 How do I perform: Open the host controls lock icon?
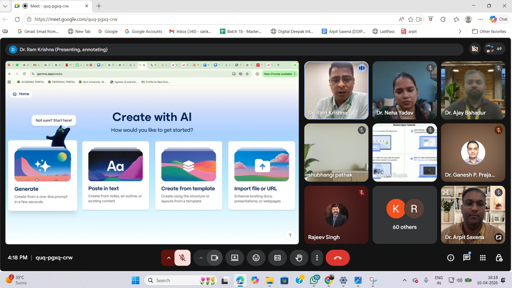pos(499,258)
